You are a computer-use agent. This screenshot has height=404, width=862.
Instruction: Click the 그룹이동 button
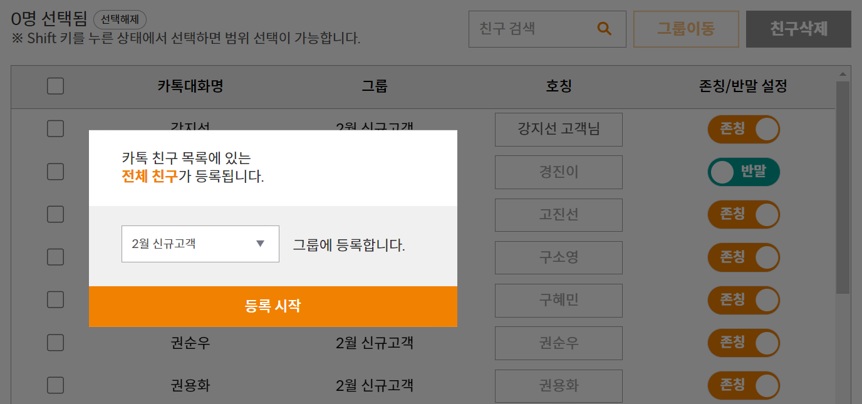686,29
